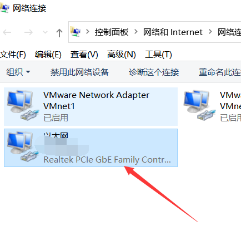Select the VMware VMnet1 adapter icon
Viewport: 241px width, 250px height.
(23, 105)
